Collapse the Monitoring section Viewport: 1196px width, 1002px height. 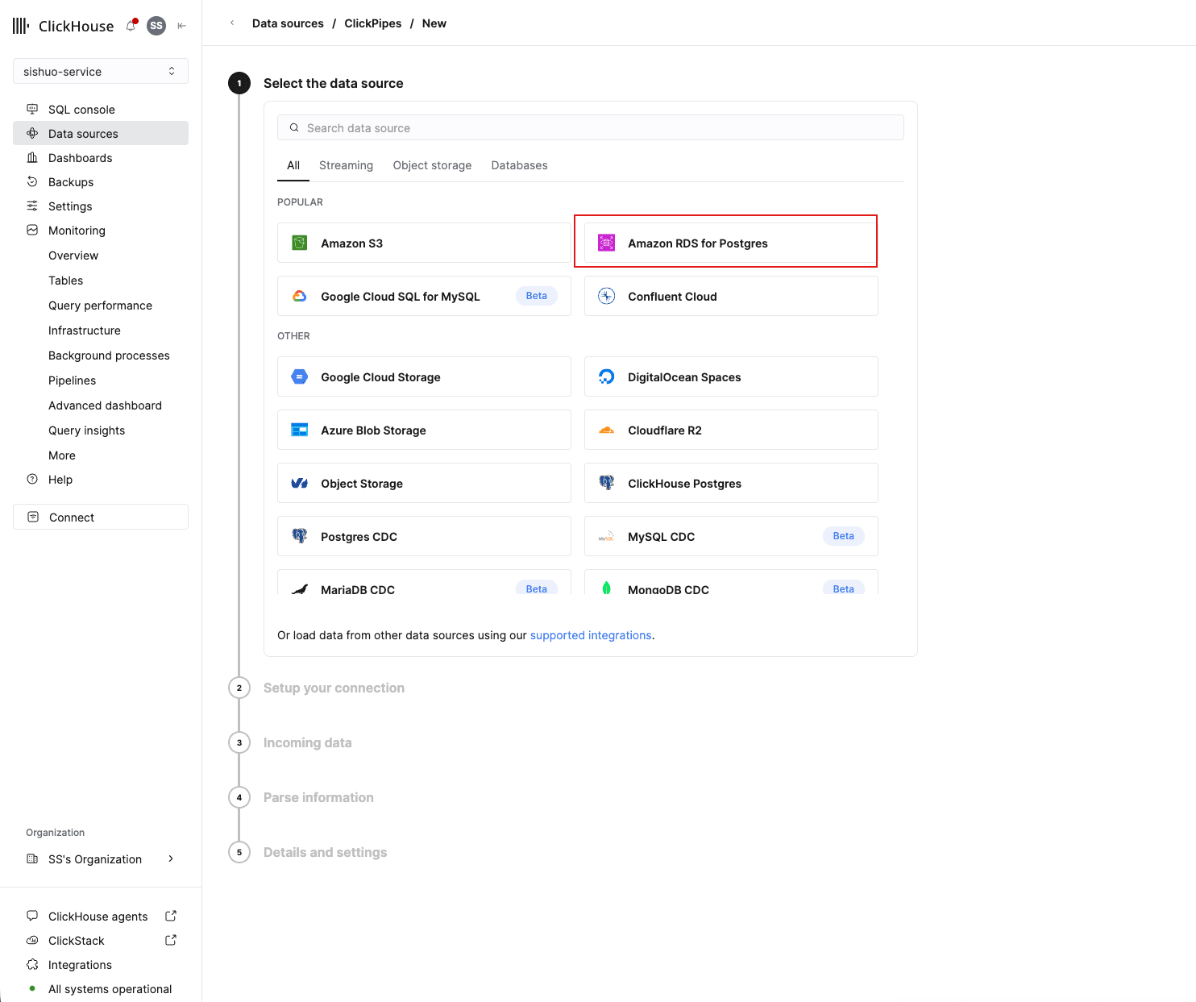(x=101, y=230)
